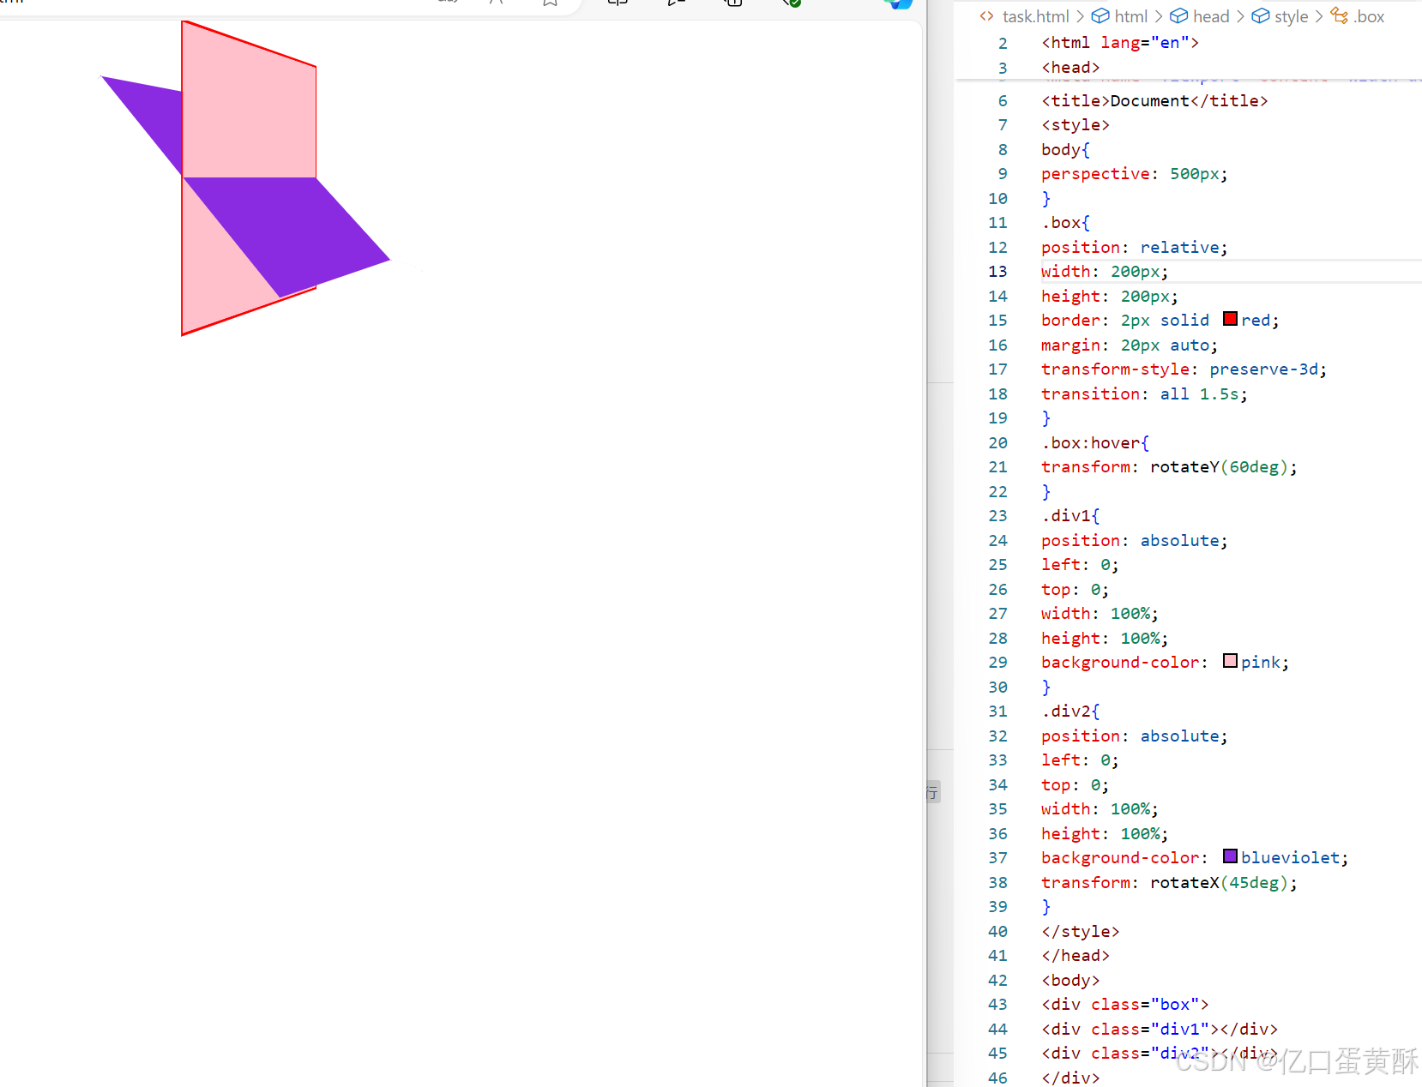Open the task.html breadcrumb item
1422x1087 pixels.
click(1035, 16)
